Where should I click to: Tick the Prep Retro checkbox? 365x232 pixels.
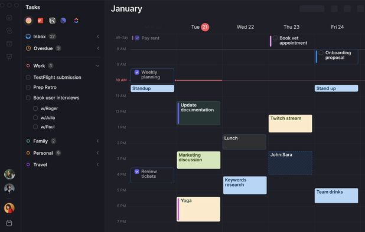(x=28, y=87)
